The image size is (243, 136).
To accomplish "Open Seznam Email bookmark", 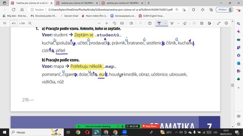I will click(69, 16).
